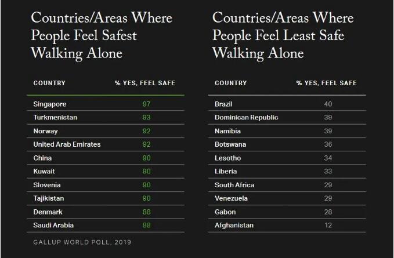Select Slovenia in the safest table

[x=47, y=185]
